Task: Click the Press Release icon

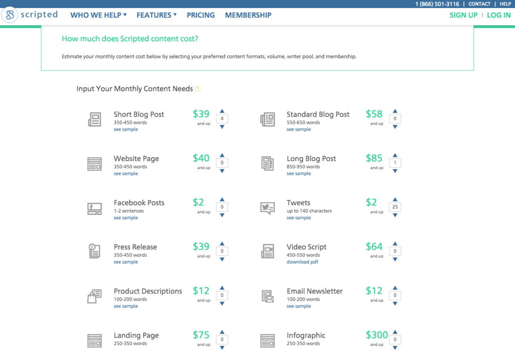Action: 95,251
